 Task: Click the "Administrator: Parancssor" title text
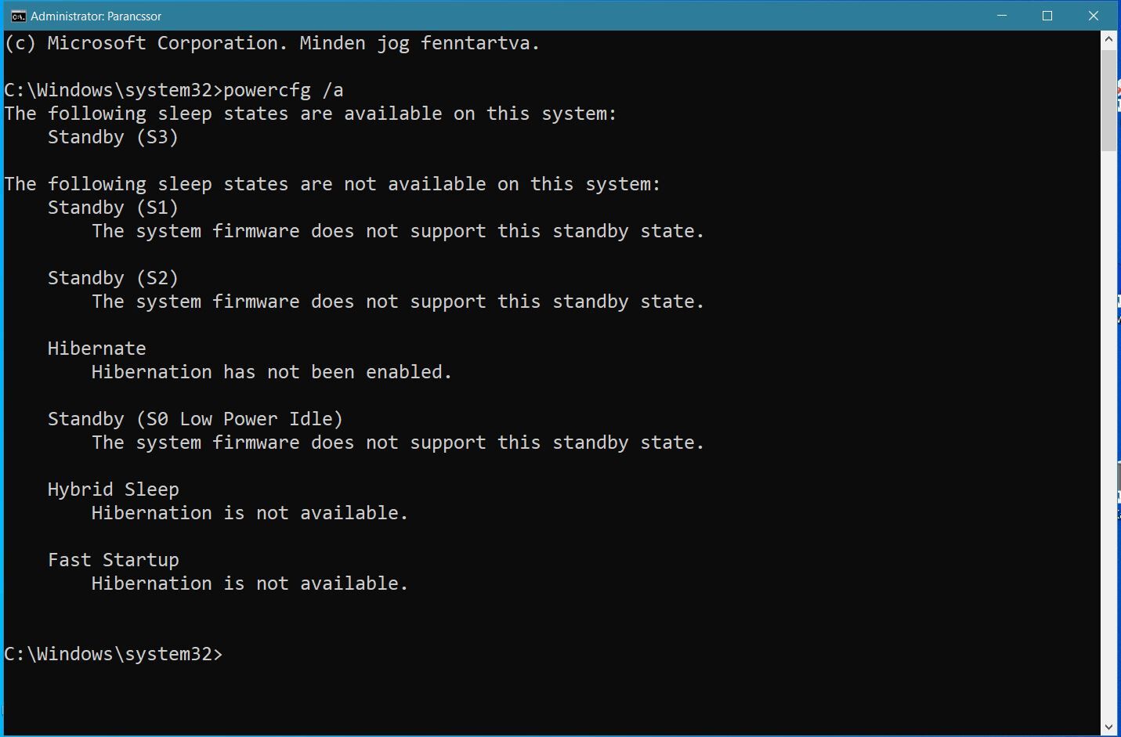click(96, 16)
